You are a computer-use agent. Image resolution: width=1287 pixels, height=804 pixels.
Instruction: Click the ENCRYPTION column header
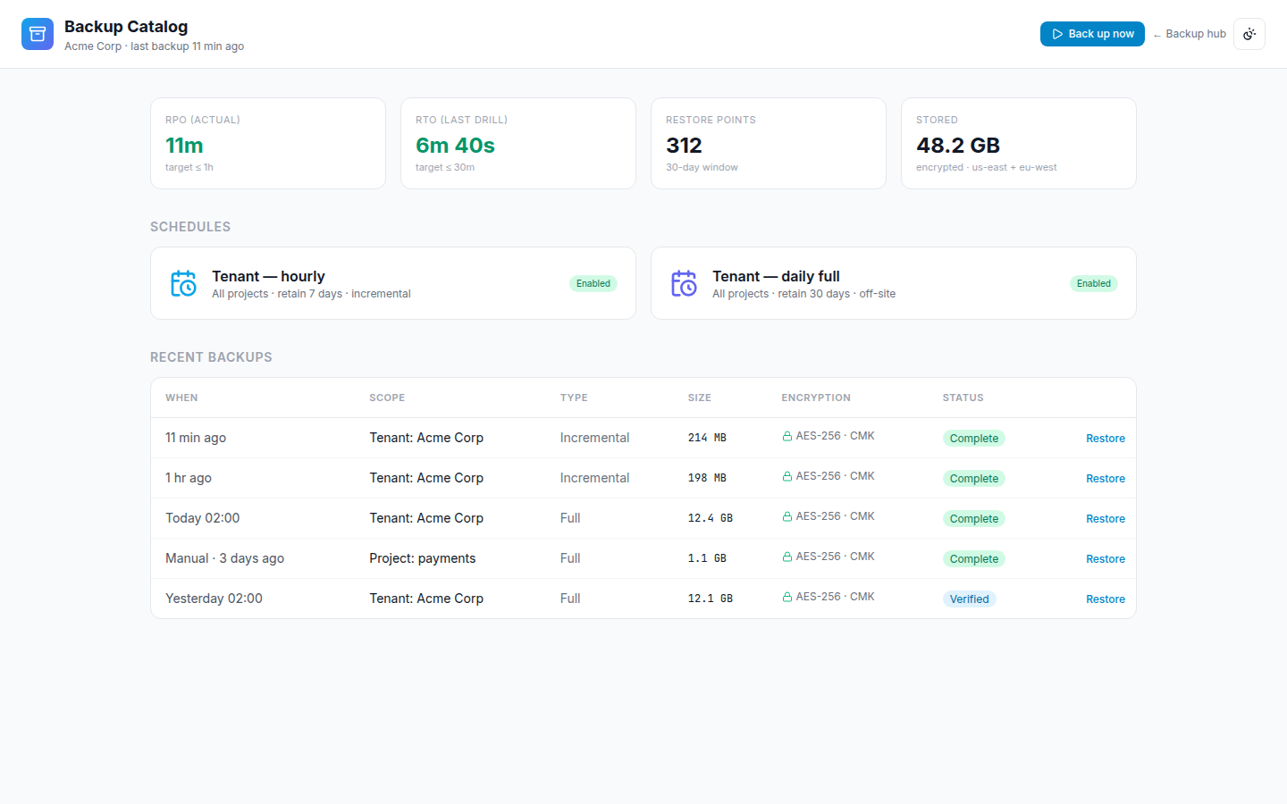[816, 398]
